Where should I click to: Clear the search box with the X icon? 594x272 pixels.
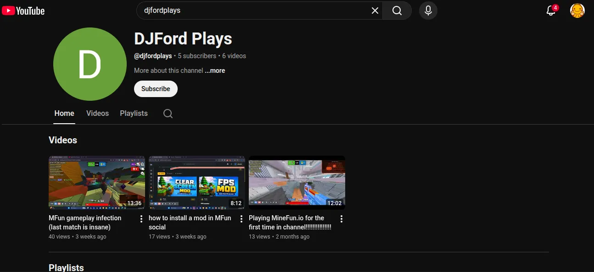[375, 11]
